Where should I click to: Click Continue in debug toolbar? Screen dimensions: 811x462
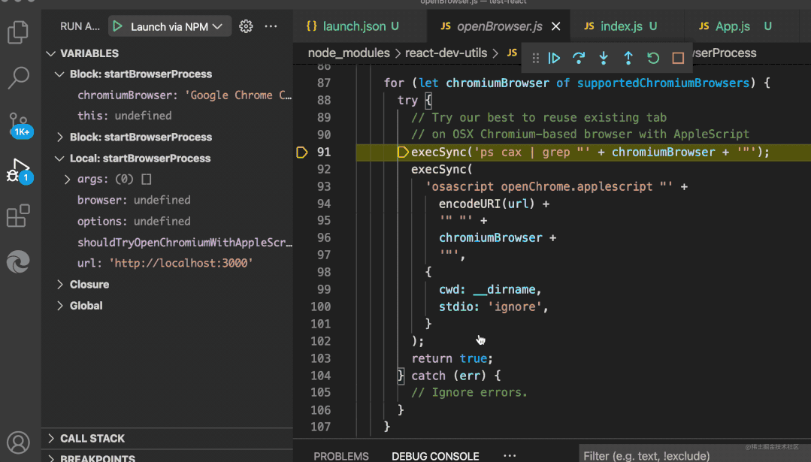554,58
